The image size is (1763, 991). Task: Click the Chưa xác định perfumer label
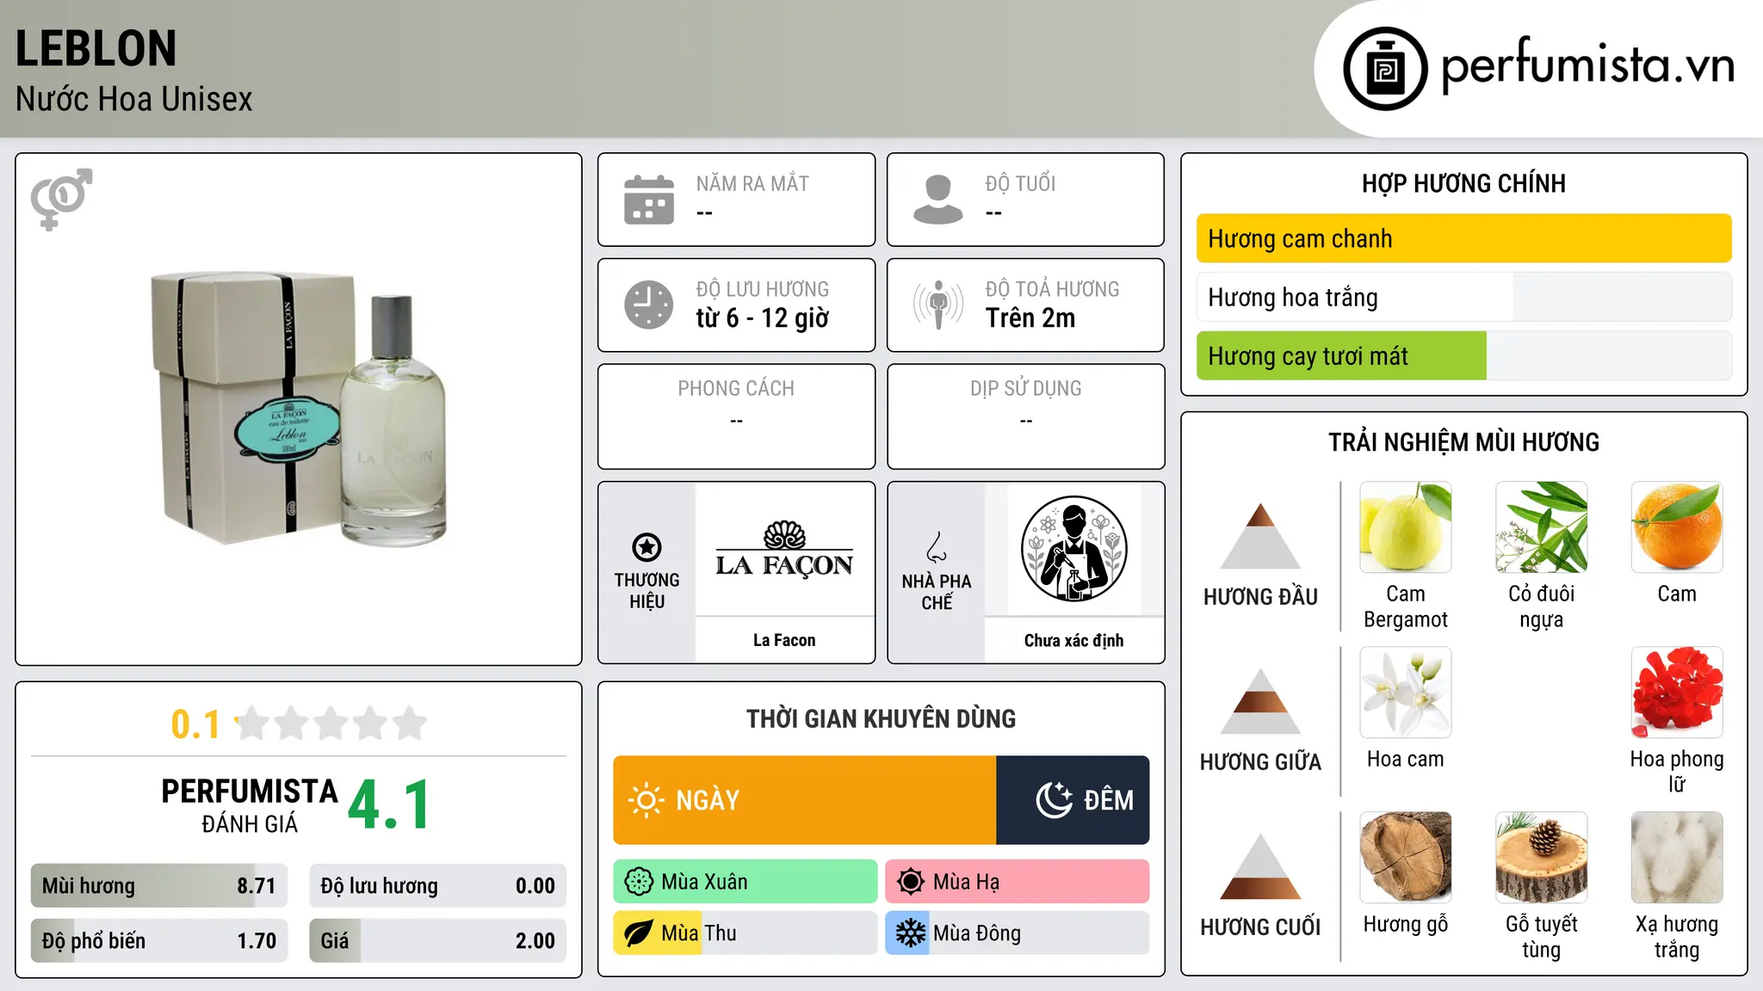1073,640
